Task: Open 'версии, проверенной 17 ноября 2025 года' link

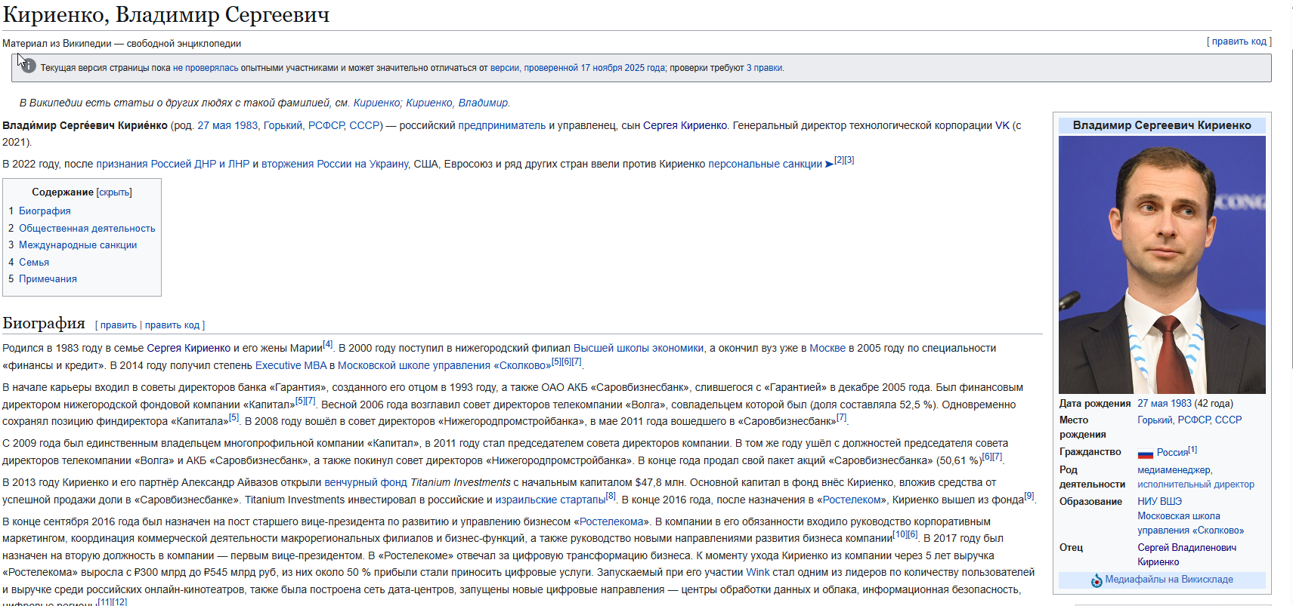Action: [x=578, y=68]
